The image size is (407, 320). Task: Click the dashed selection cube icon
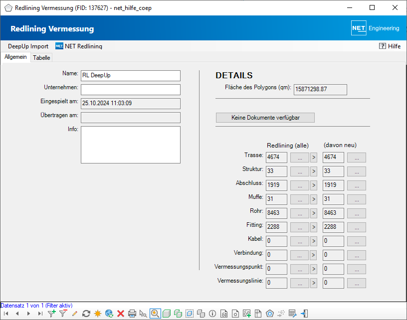tap(190, 314)
